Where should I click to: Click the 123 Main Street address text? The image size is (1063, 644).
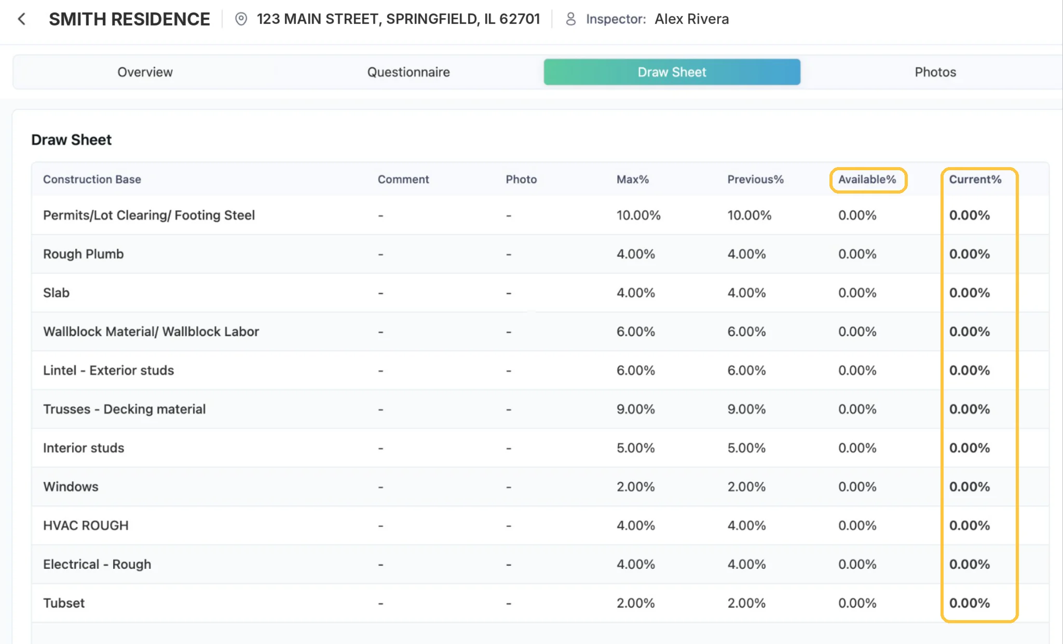[398, 19]
